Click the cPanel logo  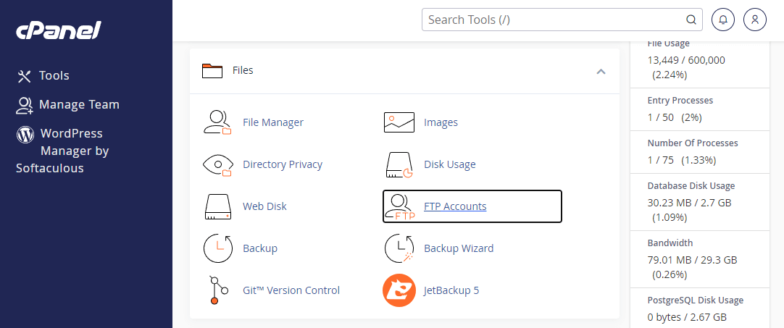tap(59, 30)
